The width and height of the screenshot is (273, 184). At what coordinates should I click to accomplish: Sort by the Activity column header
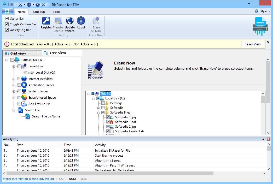[180, 145]
